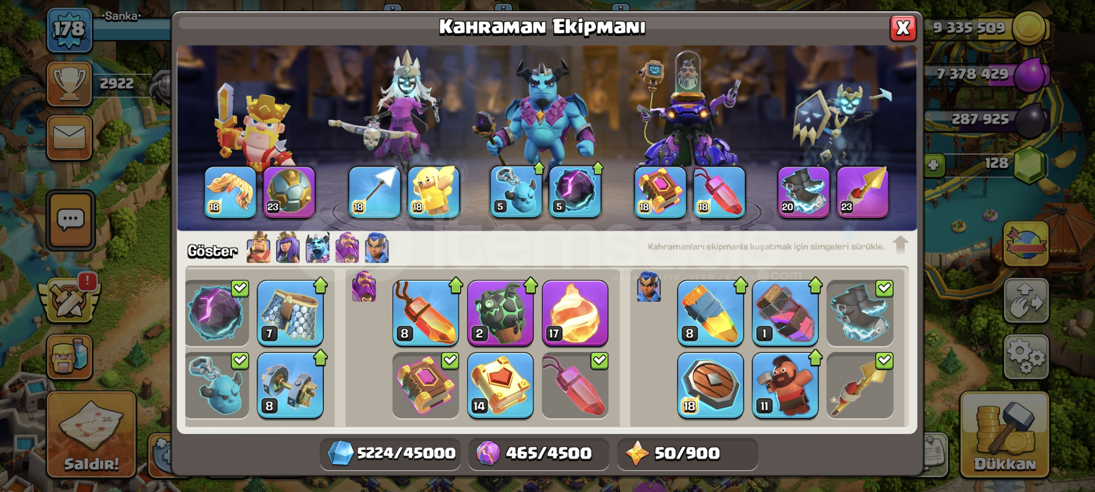Tap the shiny ore 5224/45000 counter
The image size is (1095, 492).
pos(390,453)
